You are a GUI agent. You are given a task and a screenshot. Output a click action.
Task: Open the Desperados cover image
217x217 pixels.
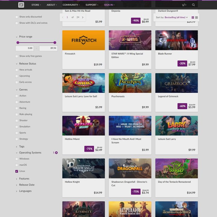click(130, 209)
